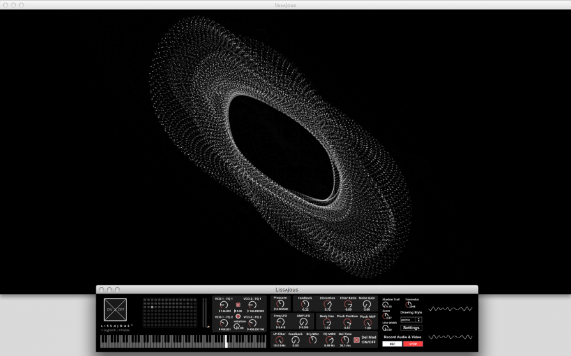Toggle the Del Mod ON/OFF checkbox
This screenshot has width=571, height=356.
357,340
